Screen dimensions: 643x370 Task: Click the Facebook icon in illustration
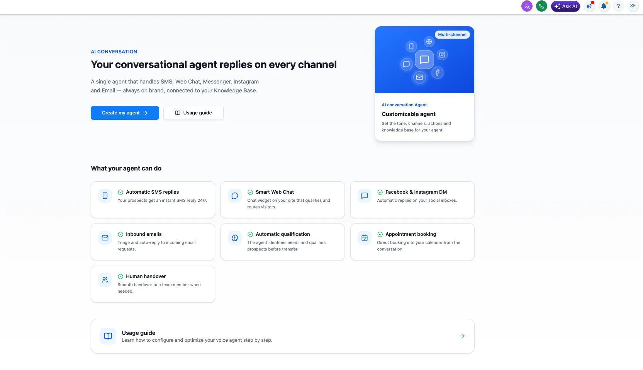pos(438,72)
